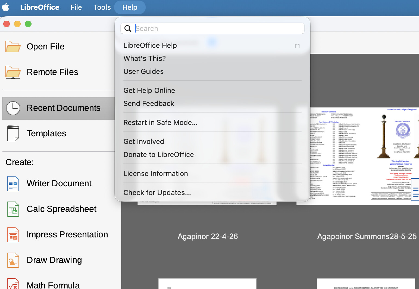
Task: Click the Templates notepad icon
Action: pos(13,133)
